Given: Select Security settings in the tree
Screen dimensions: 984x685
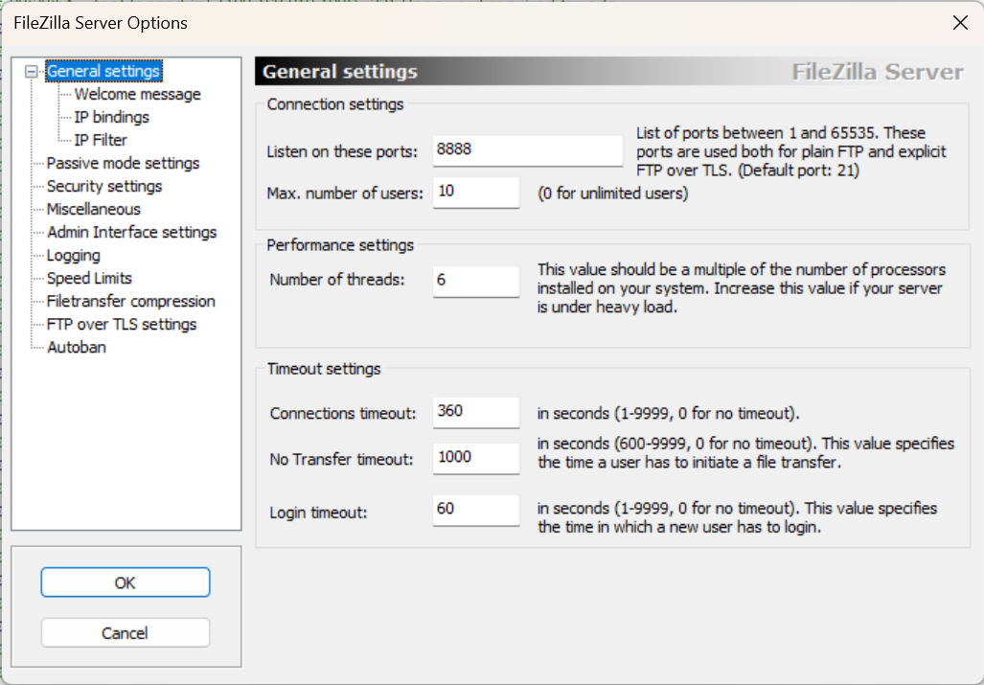Looking at the screenshot, I should (104, 186).
